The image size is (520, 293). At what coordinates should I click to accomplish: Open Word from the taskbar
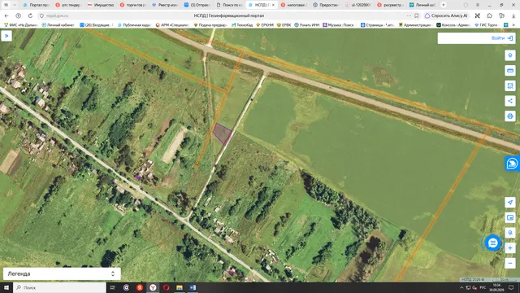[193, 287]
